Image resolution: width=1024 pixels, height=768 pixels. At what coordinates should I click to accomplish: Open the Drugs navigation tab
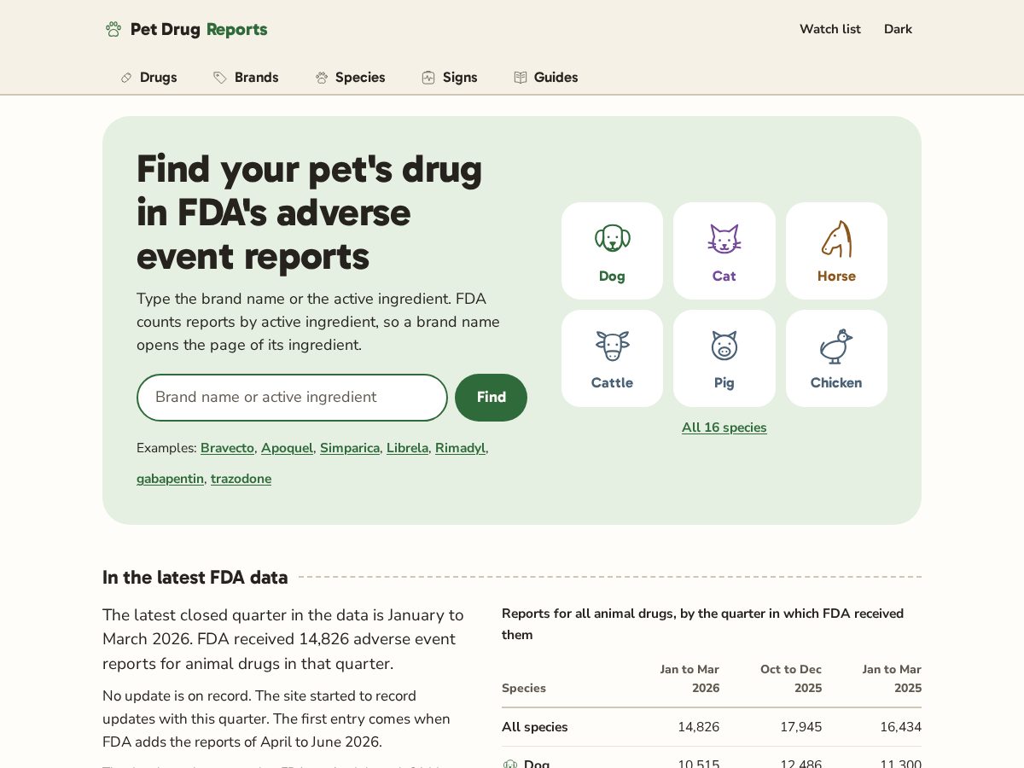click(x=148, y=78)
